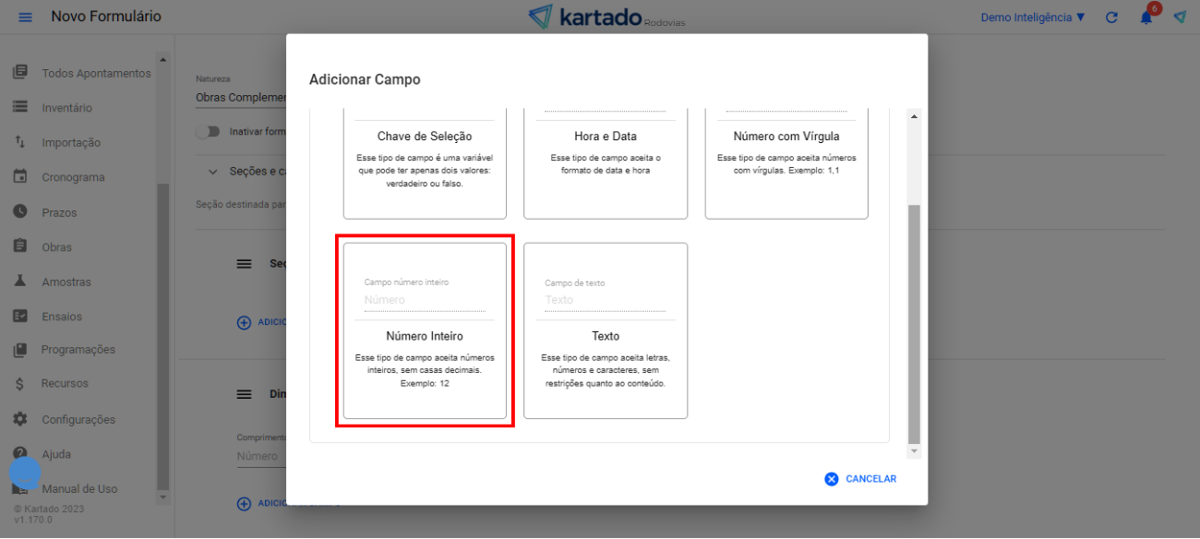Click the Configurações gear icon
This screenshot has height=539, width=1200.
(x=20, y=419)
